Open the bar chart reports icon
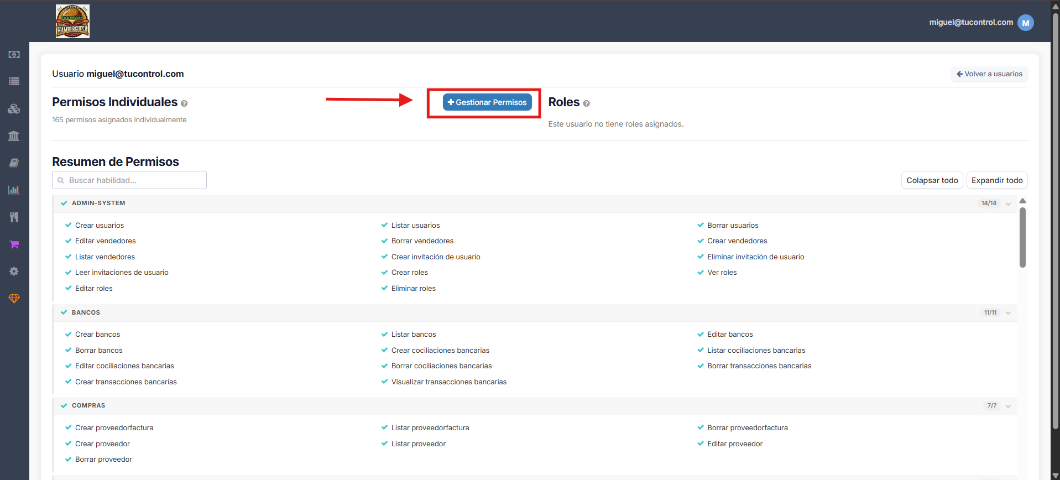 (14, 190)
